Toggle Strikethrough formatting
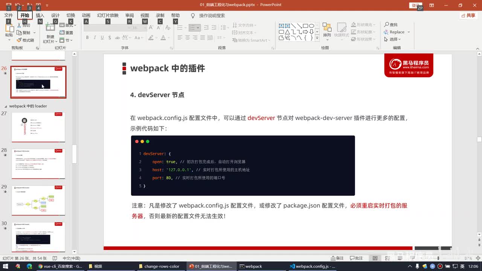482x271 pixels. tap(117, 38)
